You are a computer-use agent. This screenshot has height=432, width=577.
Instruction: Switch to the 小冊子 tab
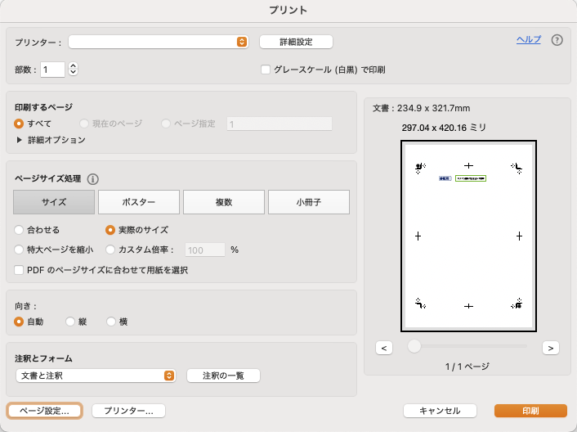click(308, 202)
